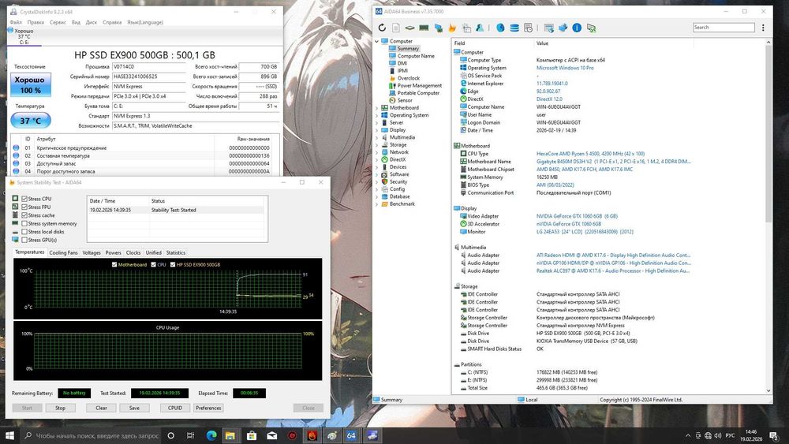
Task: Expand the Benchmark tree node
Action: (x=376, y=204)
